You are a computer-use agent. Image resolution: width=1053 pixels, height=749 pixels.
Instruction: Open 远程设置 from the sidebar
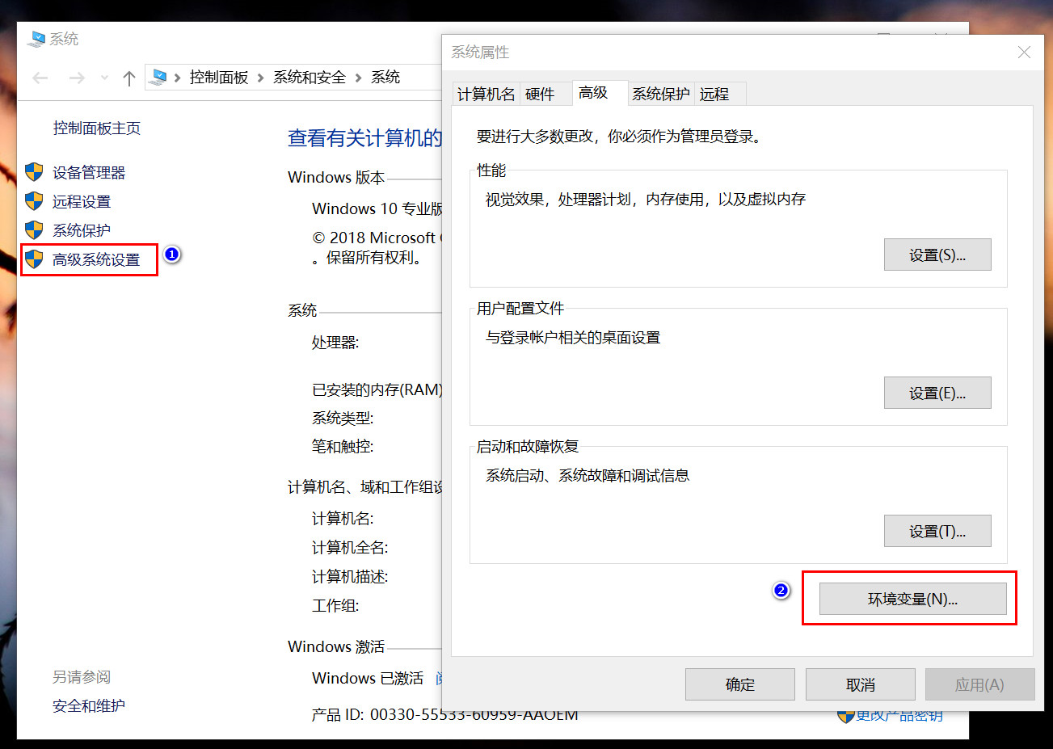(82, 201)
